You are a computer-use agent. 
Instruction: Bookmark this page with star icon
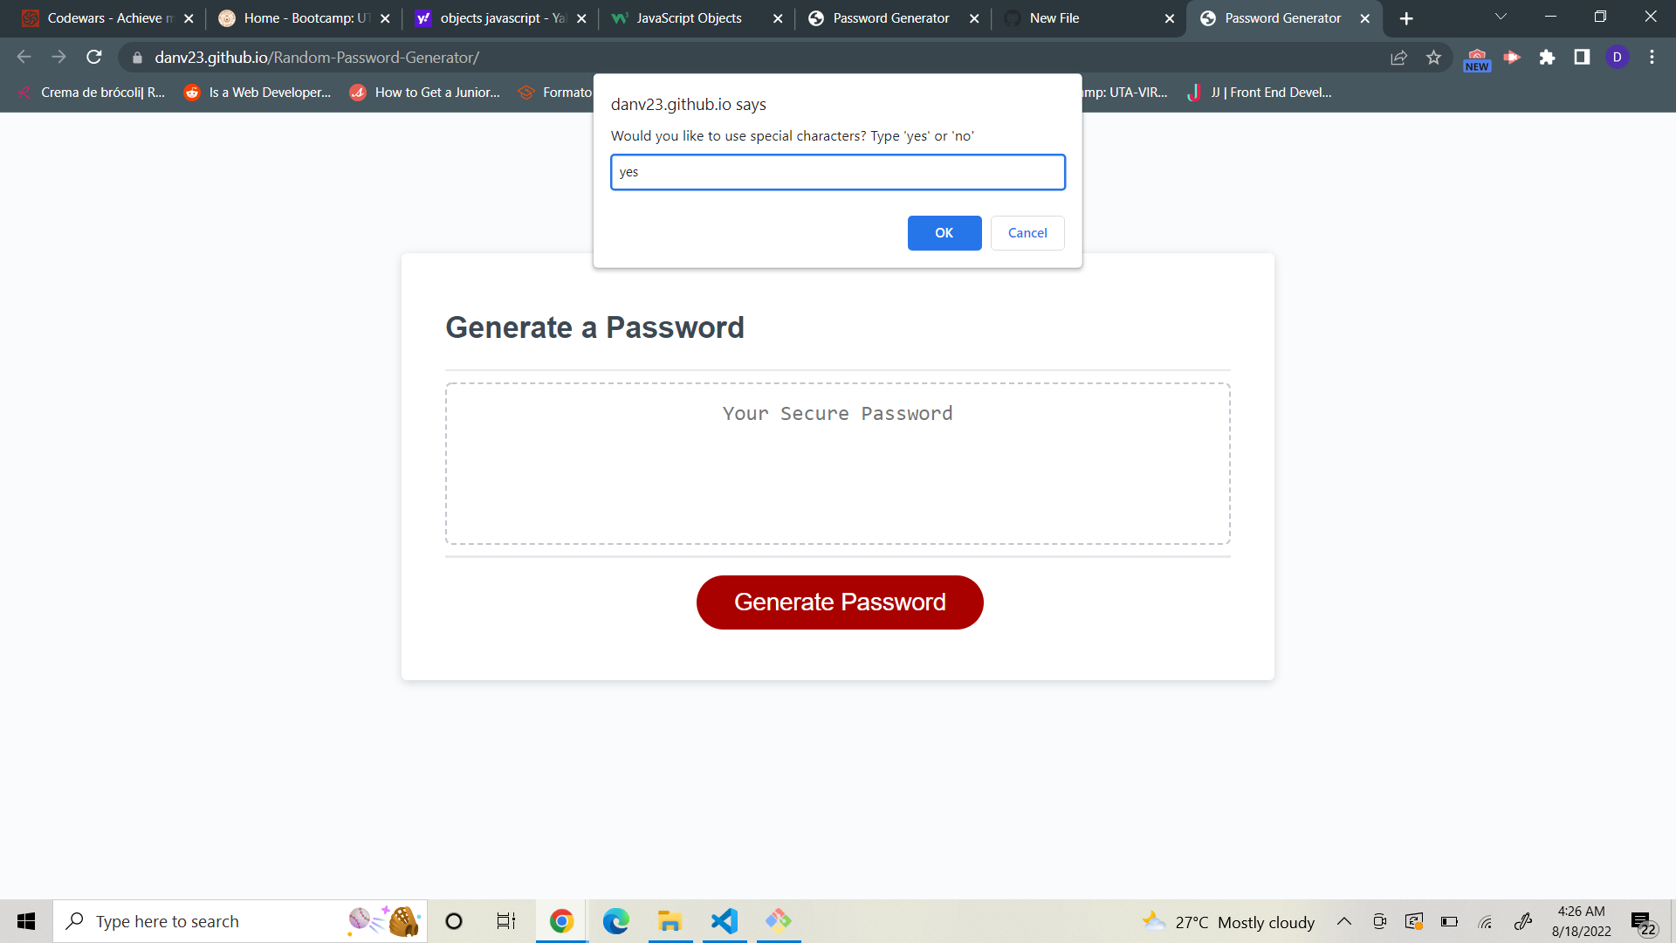1433,58
